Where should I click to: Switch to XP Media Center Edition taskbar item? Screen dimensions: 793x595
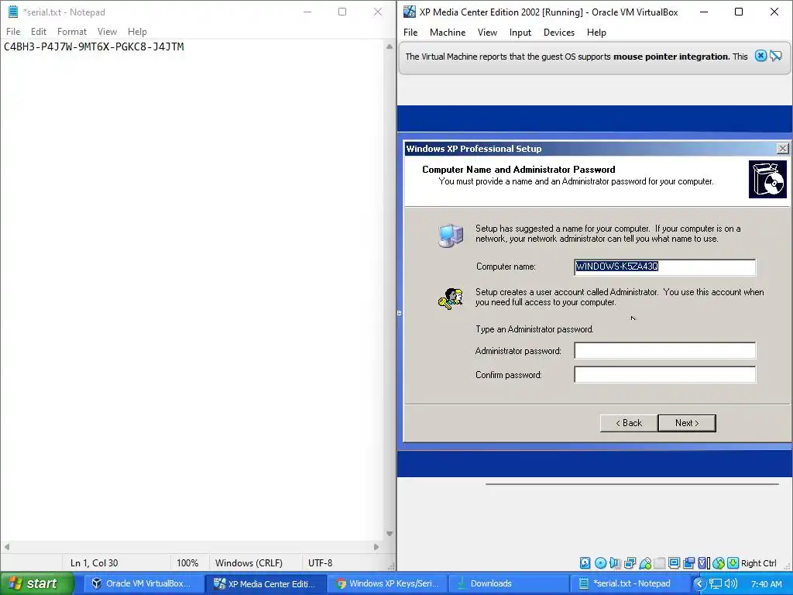coord(266,583)
